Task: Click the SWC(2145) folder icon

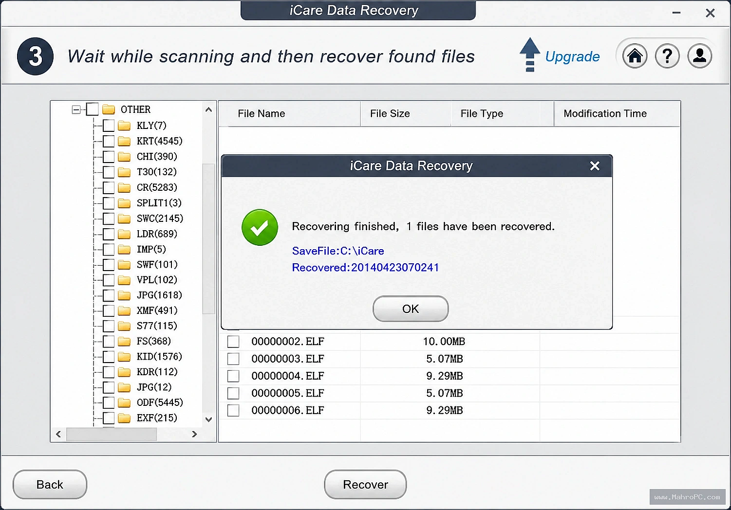Action: click(124, 219)
